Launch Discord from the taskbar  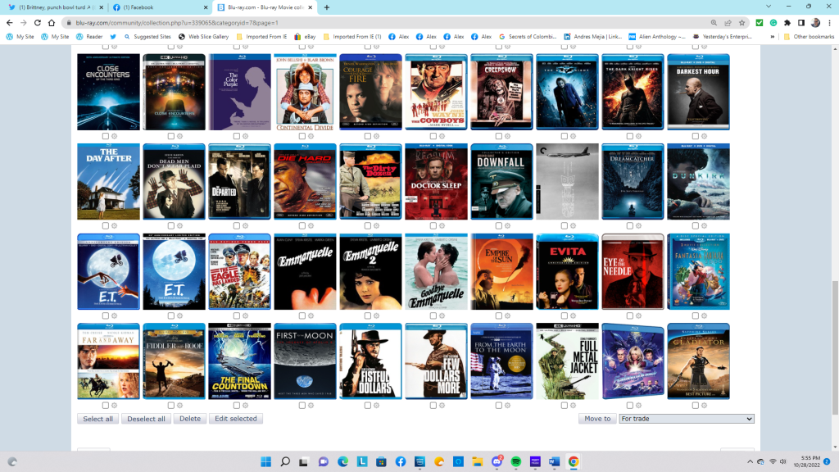[497, 461]
